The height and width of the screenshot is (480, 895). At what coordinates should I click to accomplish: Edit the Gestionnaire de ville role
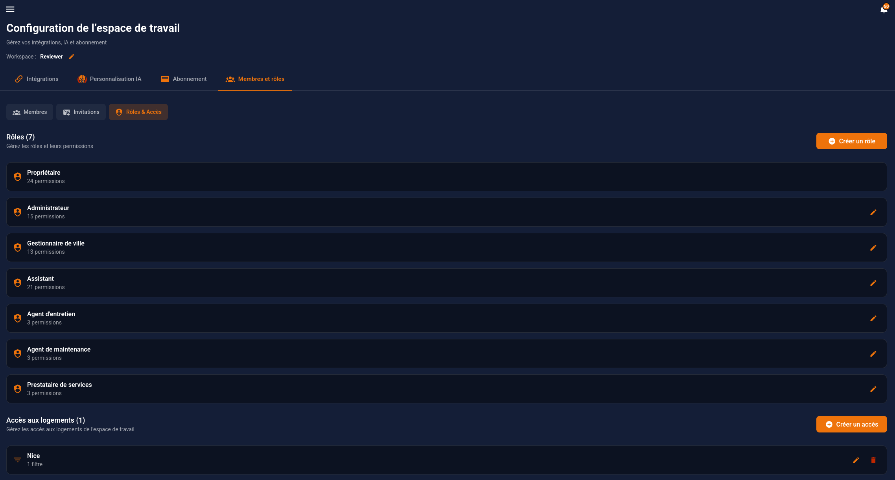click(x=873, y=247)
